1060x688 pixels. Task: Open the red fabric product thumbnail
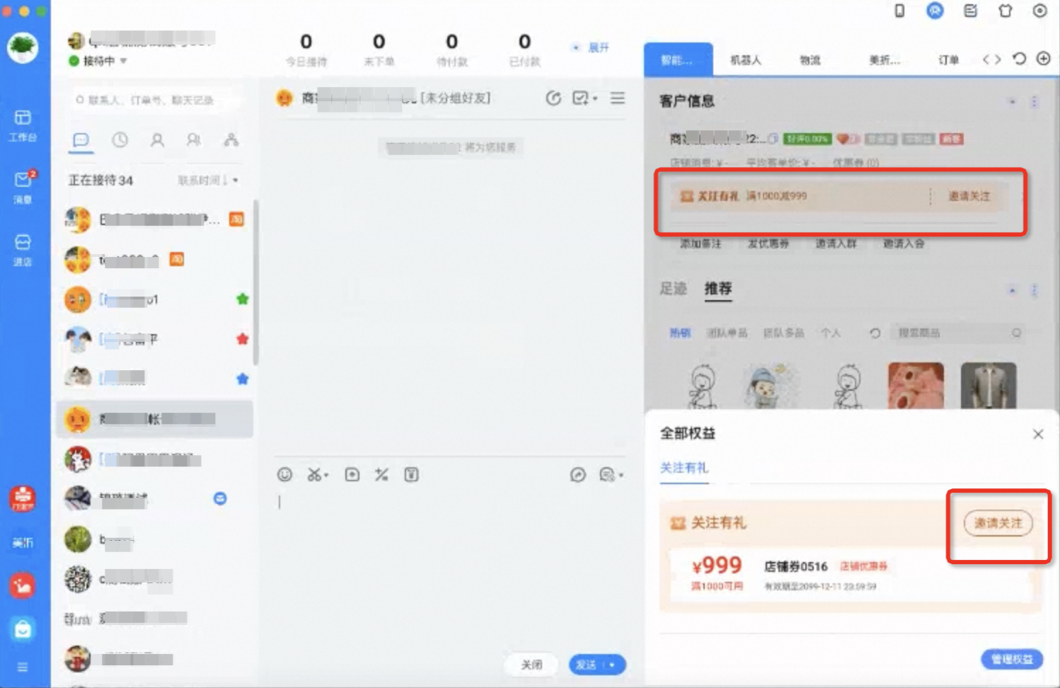coord(916,386)
